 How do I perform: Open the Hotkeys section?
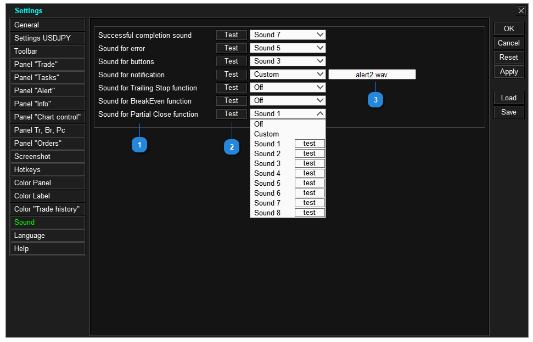click(48, 170)
